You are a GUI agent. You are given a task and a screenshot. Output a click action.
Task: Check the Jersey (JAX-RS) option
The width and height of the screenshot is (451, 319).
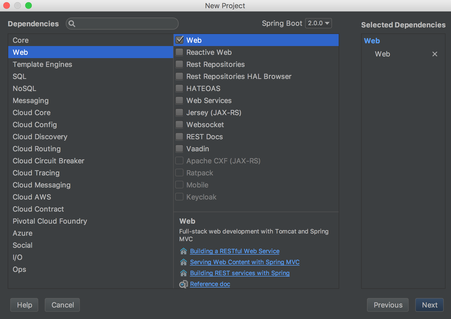pyautogui.click(x=179, y=112)
